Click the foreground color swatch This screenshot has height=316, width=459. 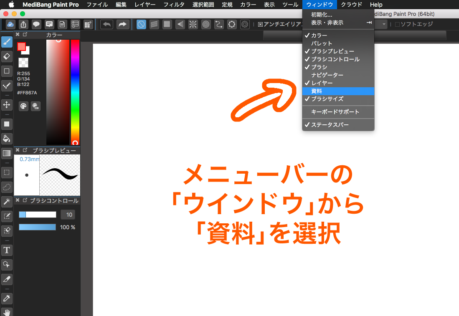21,46
